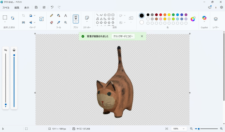The width and height of the screenshot is (225, 132).
Task: Open the shape fill dropdown
Action: (x=125, y=22)
